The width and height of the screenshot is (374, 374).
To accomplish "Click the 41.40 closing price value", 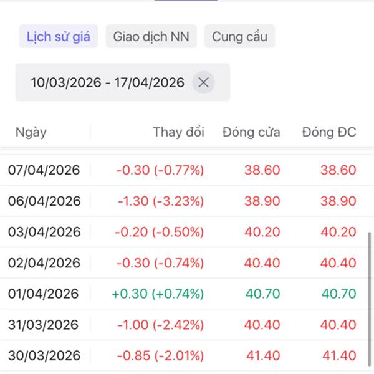I will (x=262, y=356).
